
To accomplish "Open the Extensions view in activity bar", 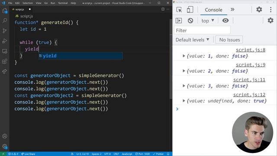I will [x=5, y=62].
